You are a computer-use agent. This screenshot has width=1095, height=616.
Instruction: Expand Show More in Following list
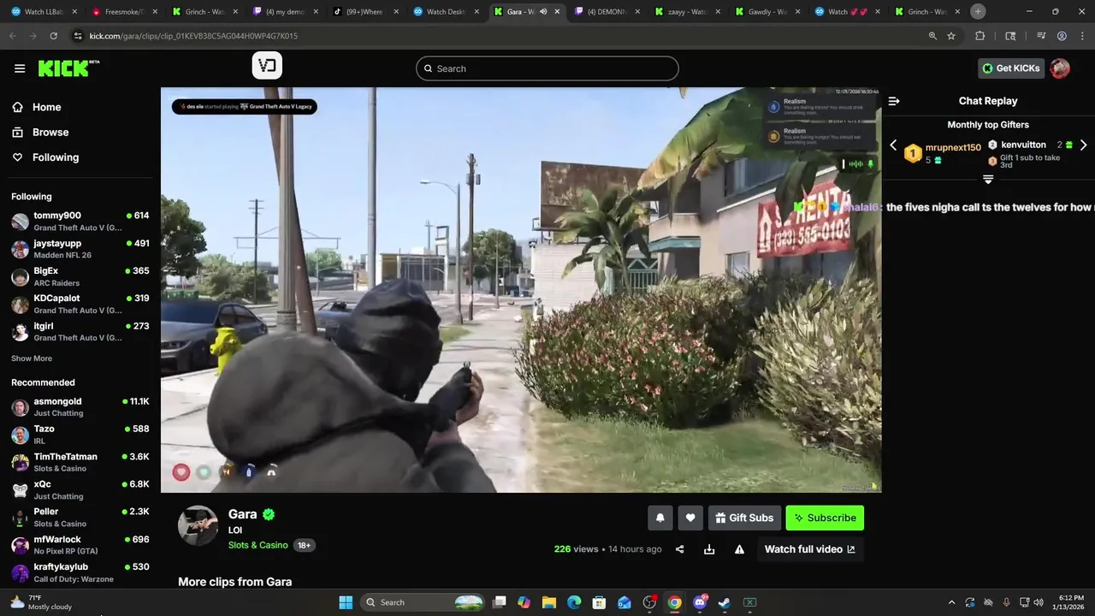[x=32, y=358]
